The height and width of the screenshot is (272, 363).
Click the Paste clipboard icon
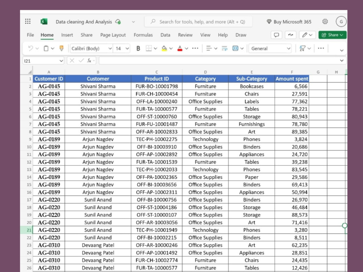pyautogui.click(x=46, y=48)
